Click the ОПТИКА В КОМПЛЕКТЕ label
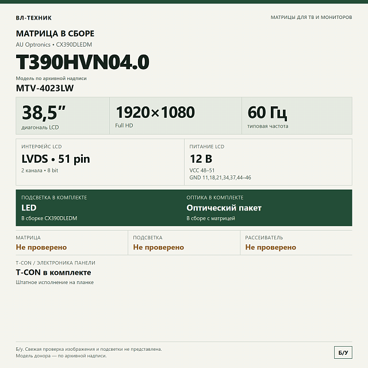Screen dimensions: 368x368 pyautogui.click(x=215, y=198)
